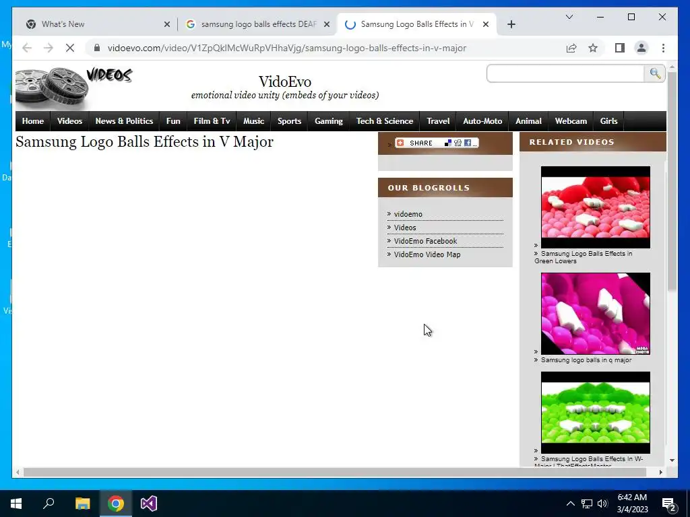Open the volume control
This screenshot has height=517, width=690.
(602, 504)
